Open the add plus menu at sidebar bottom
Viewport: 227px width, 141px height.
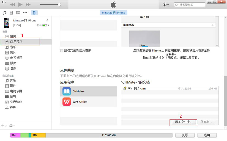click(x=4, y=126)
